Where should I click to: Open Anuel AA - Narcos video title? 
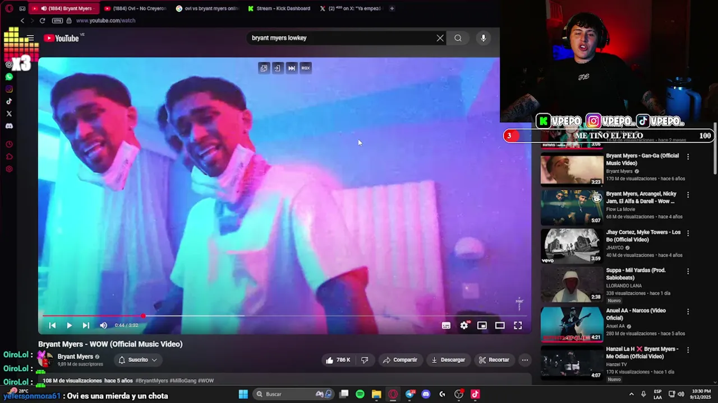point(636,314)
